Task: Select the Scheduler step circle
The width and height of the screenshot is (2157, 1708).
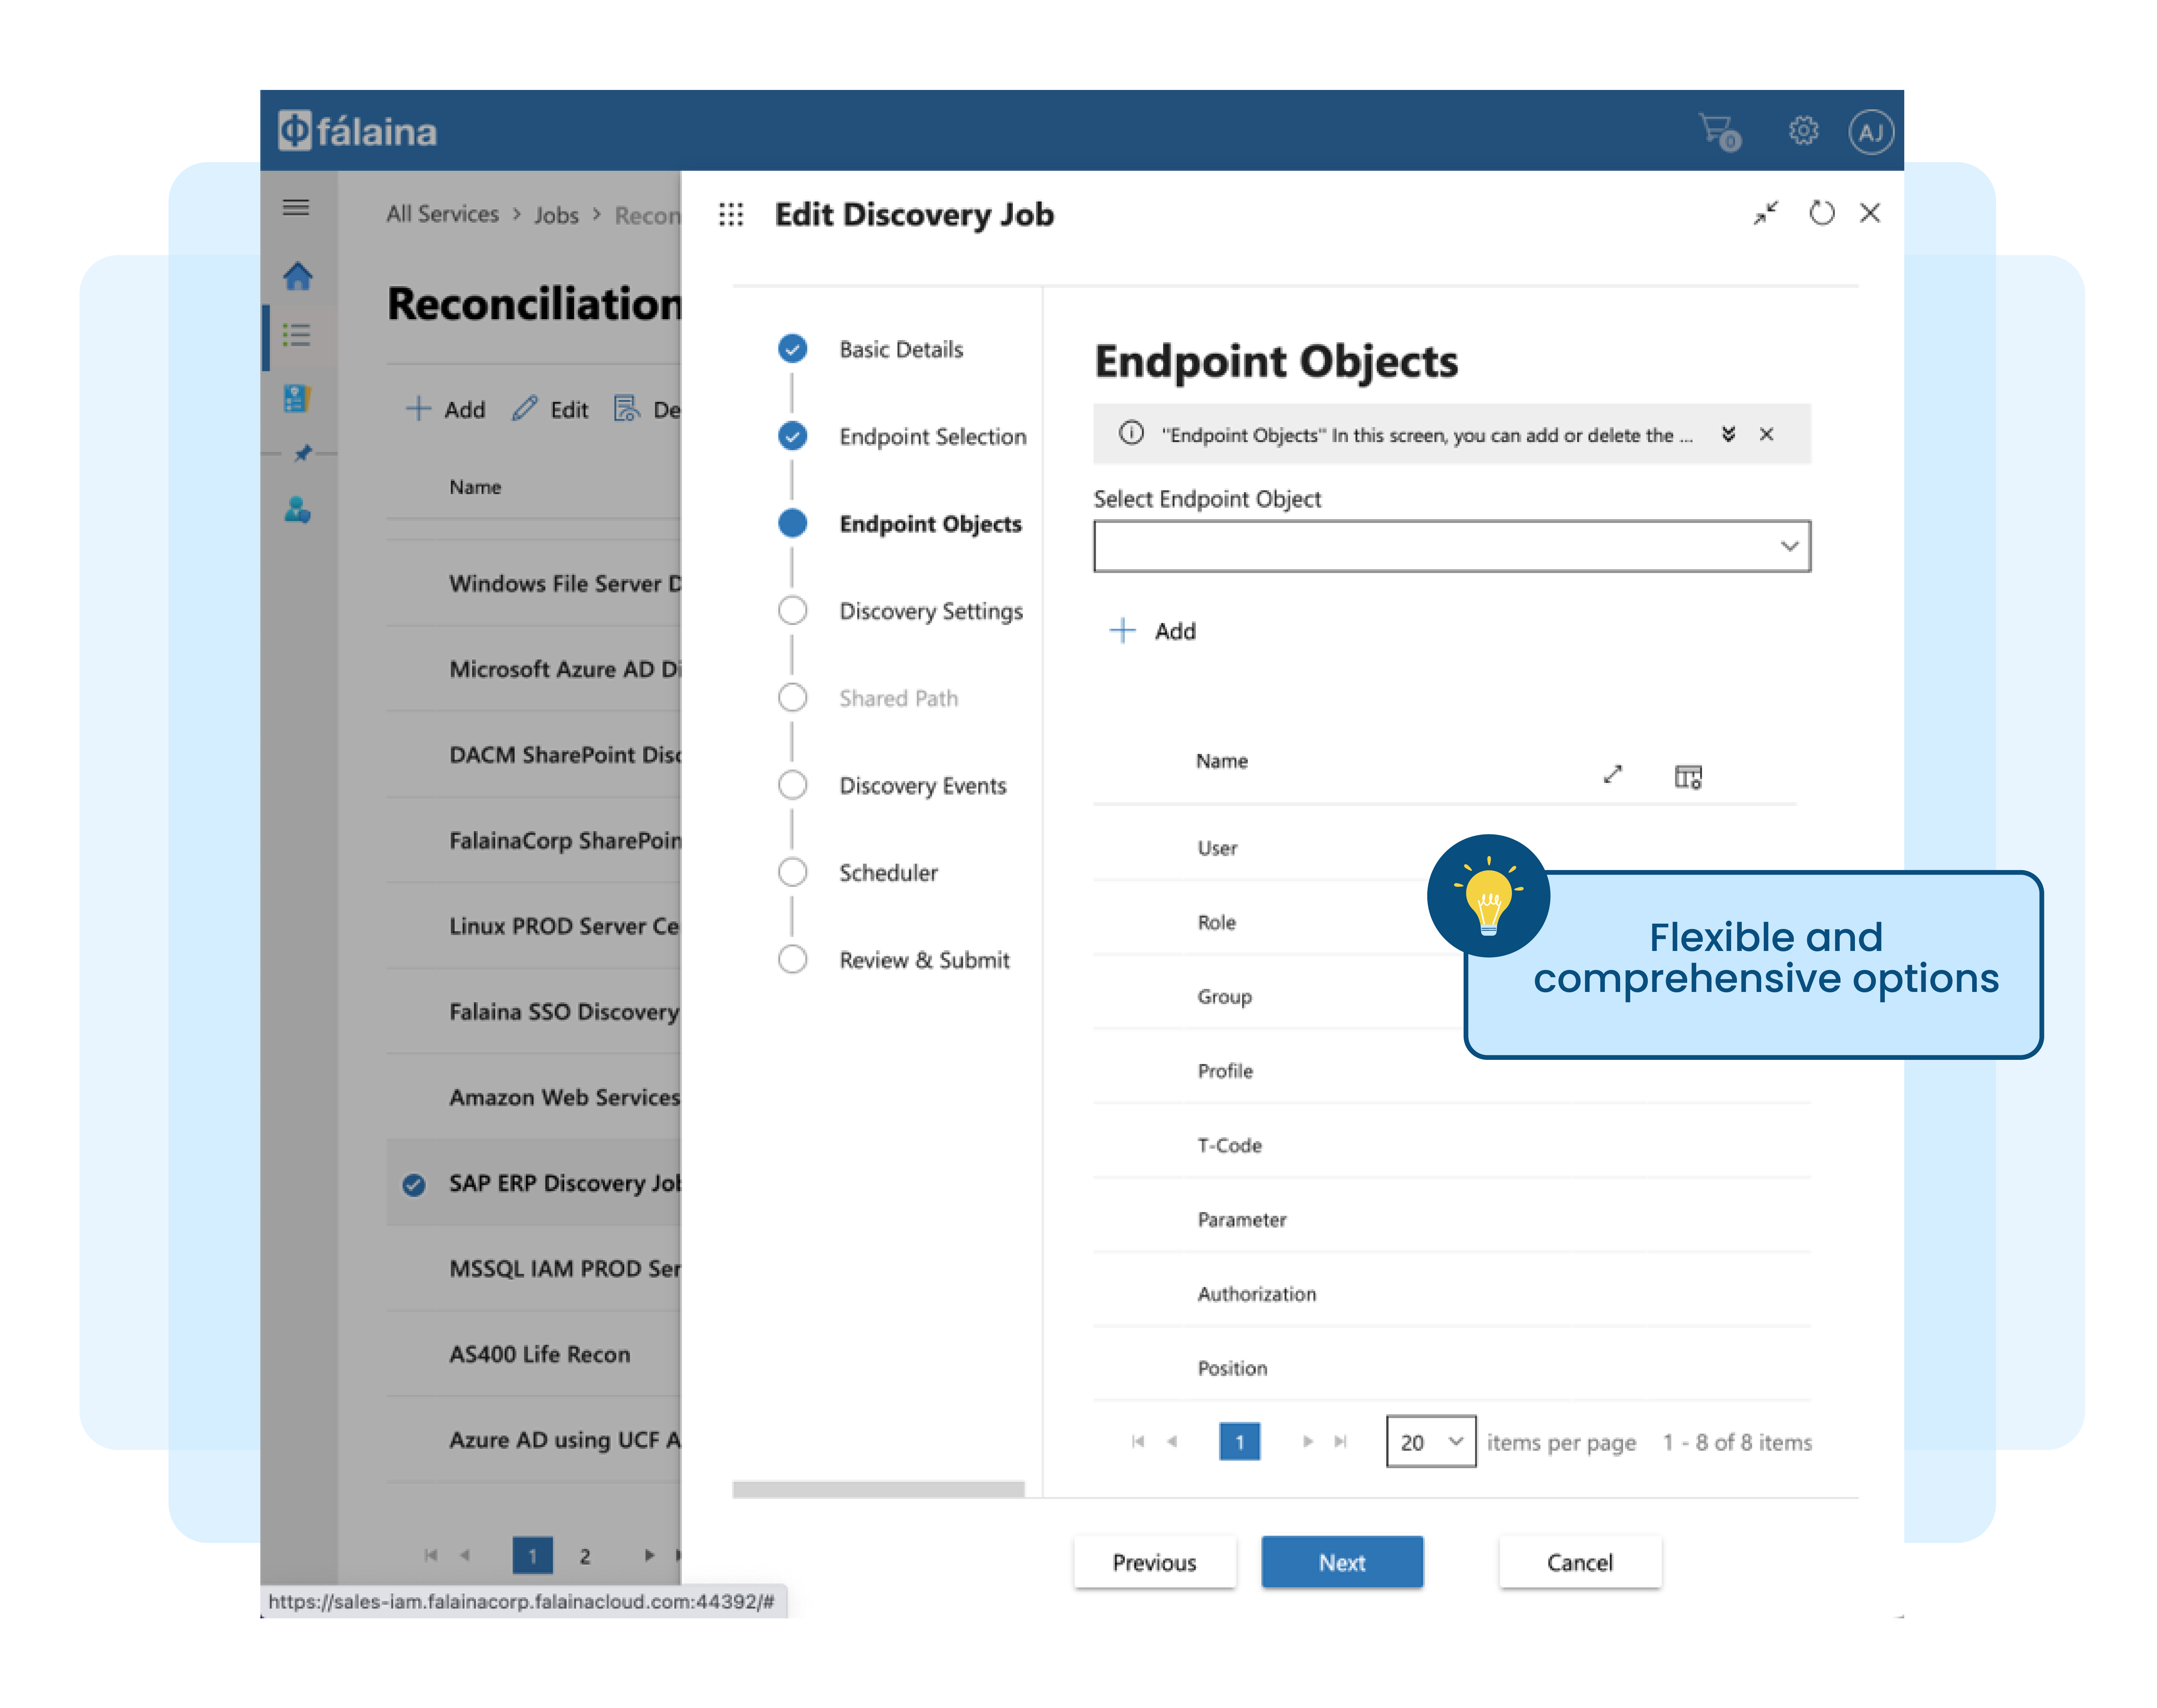Action: tap(792, 872)
